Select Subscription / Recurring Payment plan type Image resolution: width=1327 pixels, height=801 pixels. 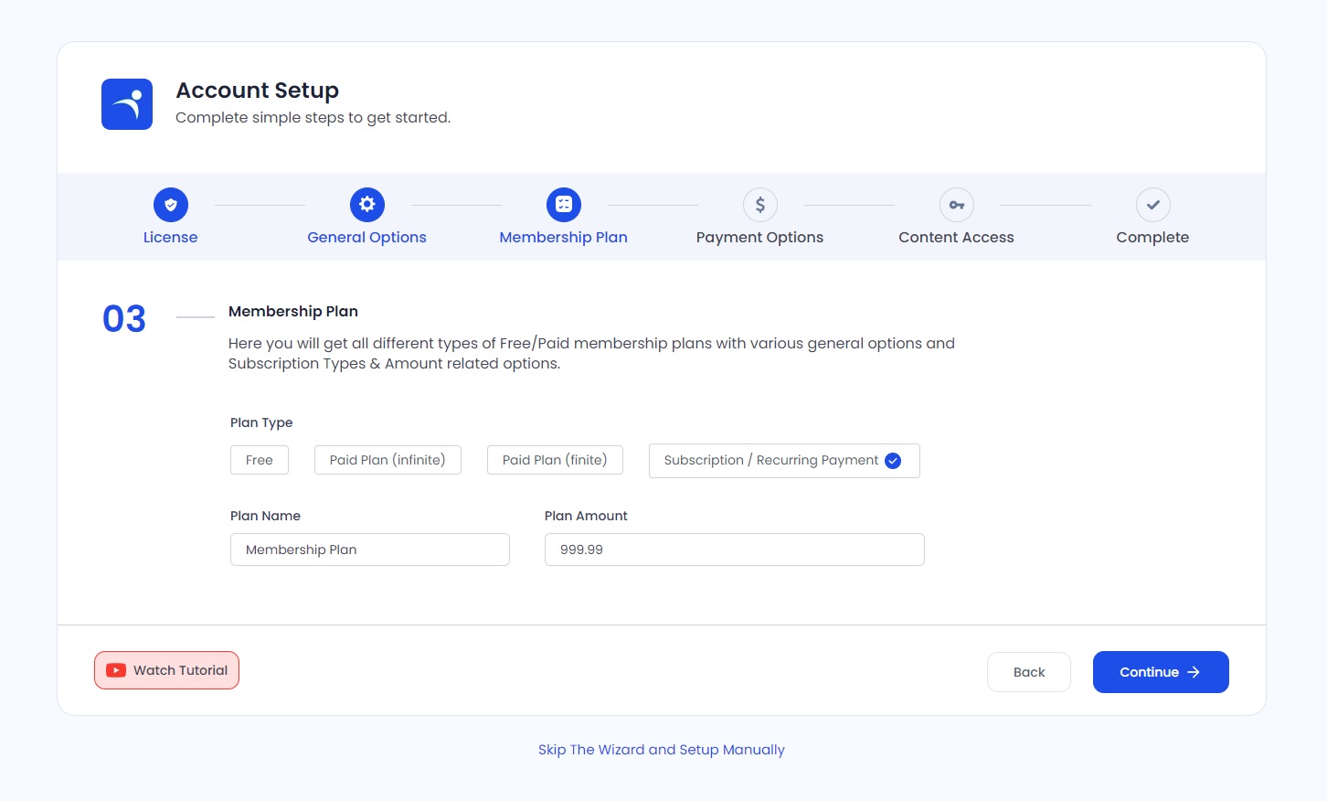pos(783,461)
